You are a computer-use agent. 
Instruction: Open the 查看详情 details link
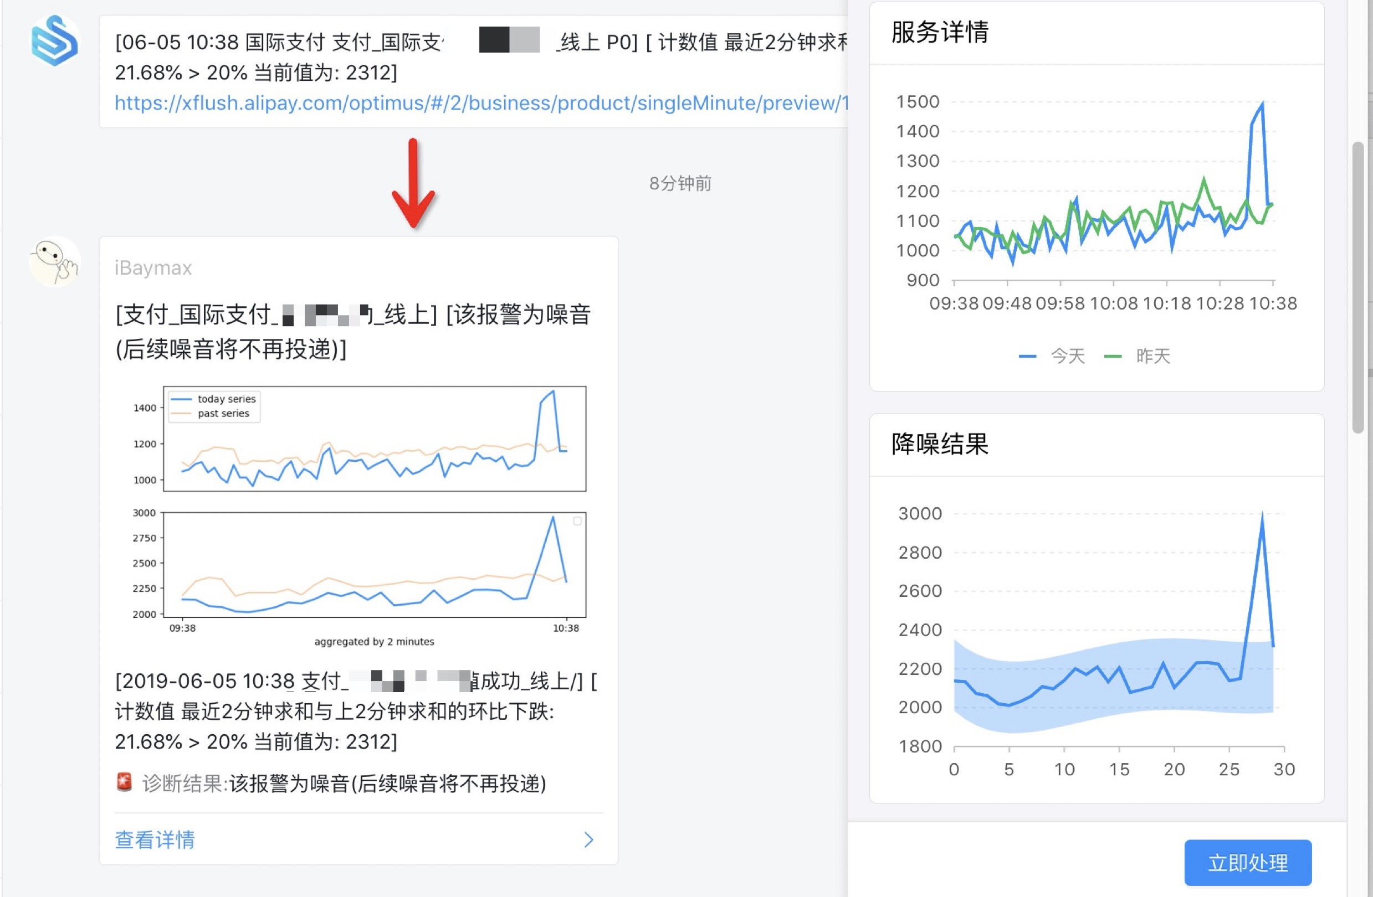tap(155, 840)
